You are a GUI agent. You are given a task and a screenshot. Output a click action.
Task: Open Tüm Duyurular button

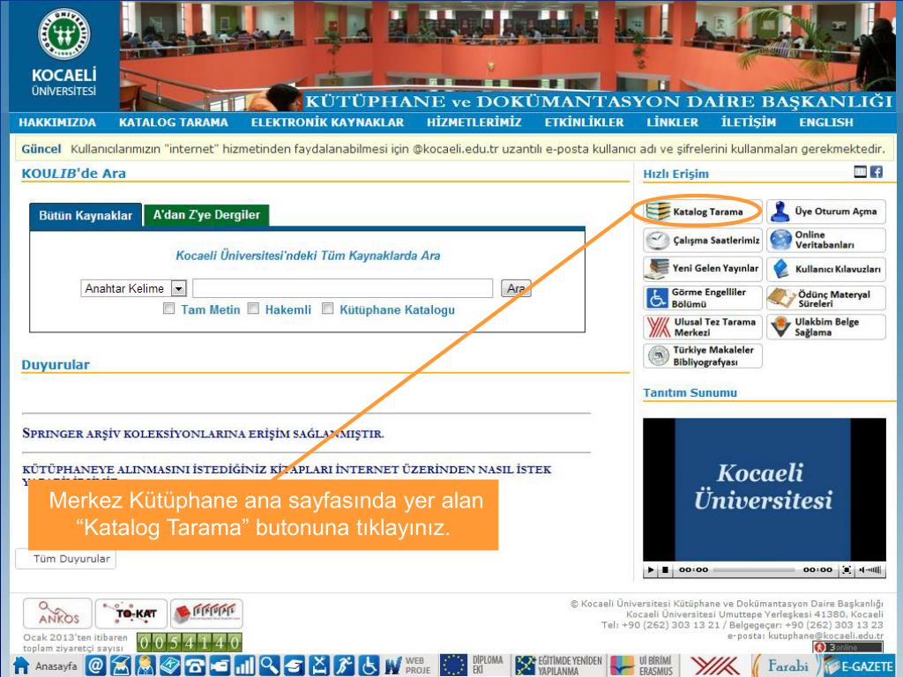tap(65, 558)
